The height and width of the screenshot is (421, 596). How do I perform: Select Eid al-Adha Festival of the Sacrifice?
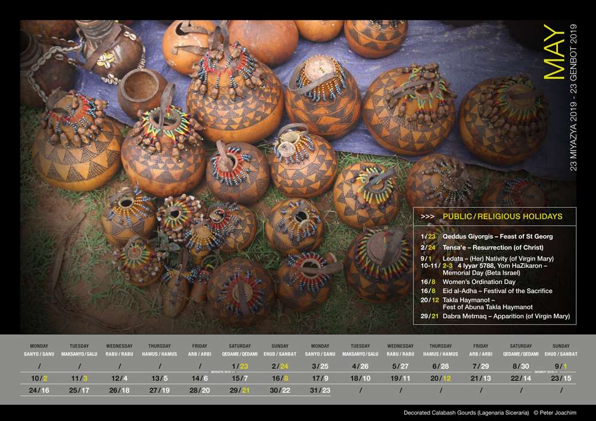[486, 291]
